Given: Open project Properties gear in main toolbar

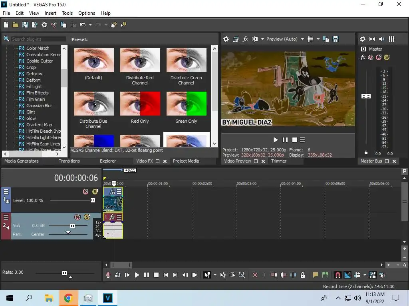Looking at the screenshot, I should pos(44,25).
